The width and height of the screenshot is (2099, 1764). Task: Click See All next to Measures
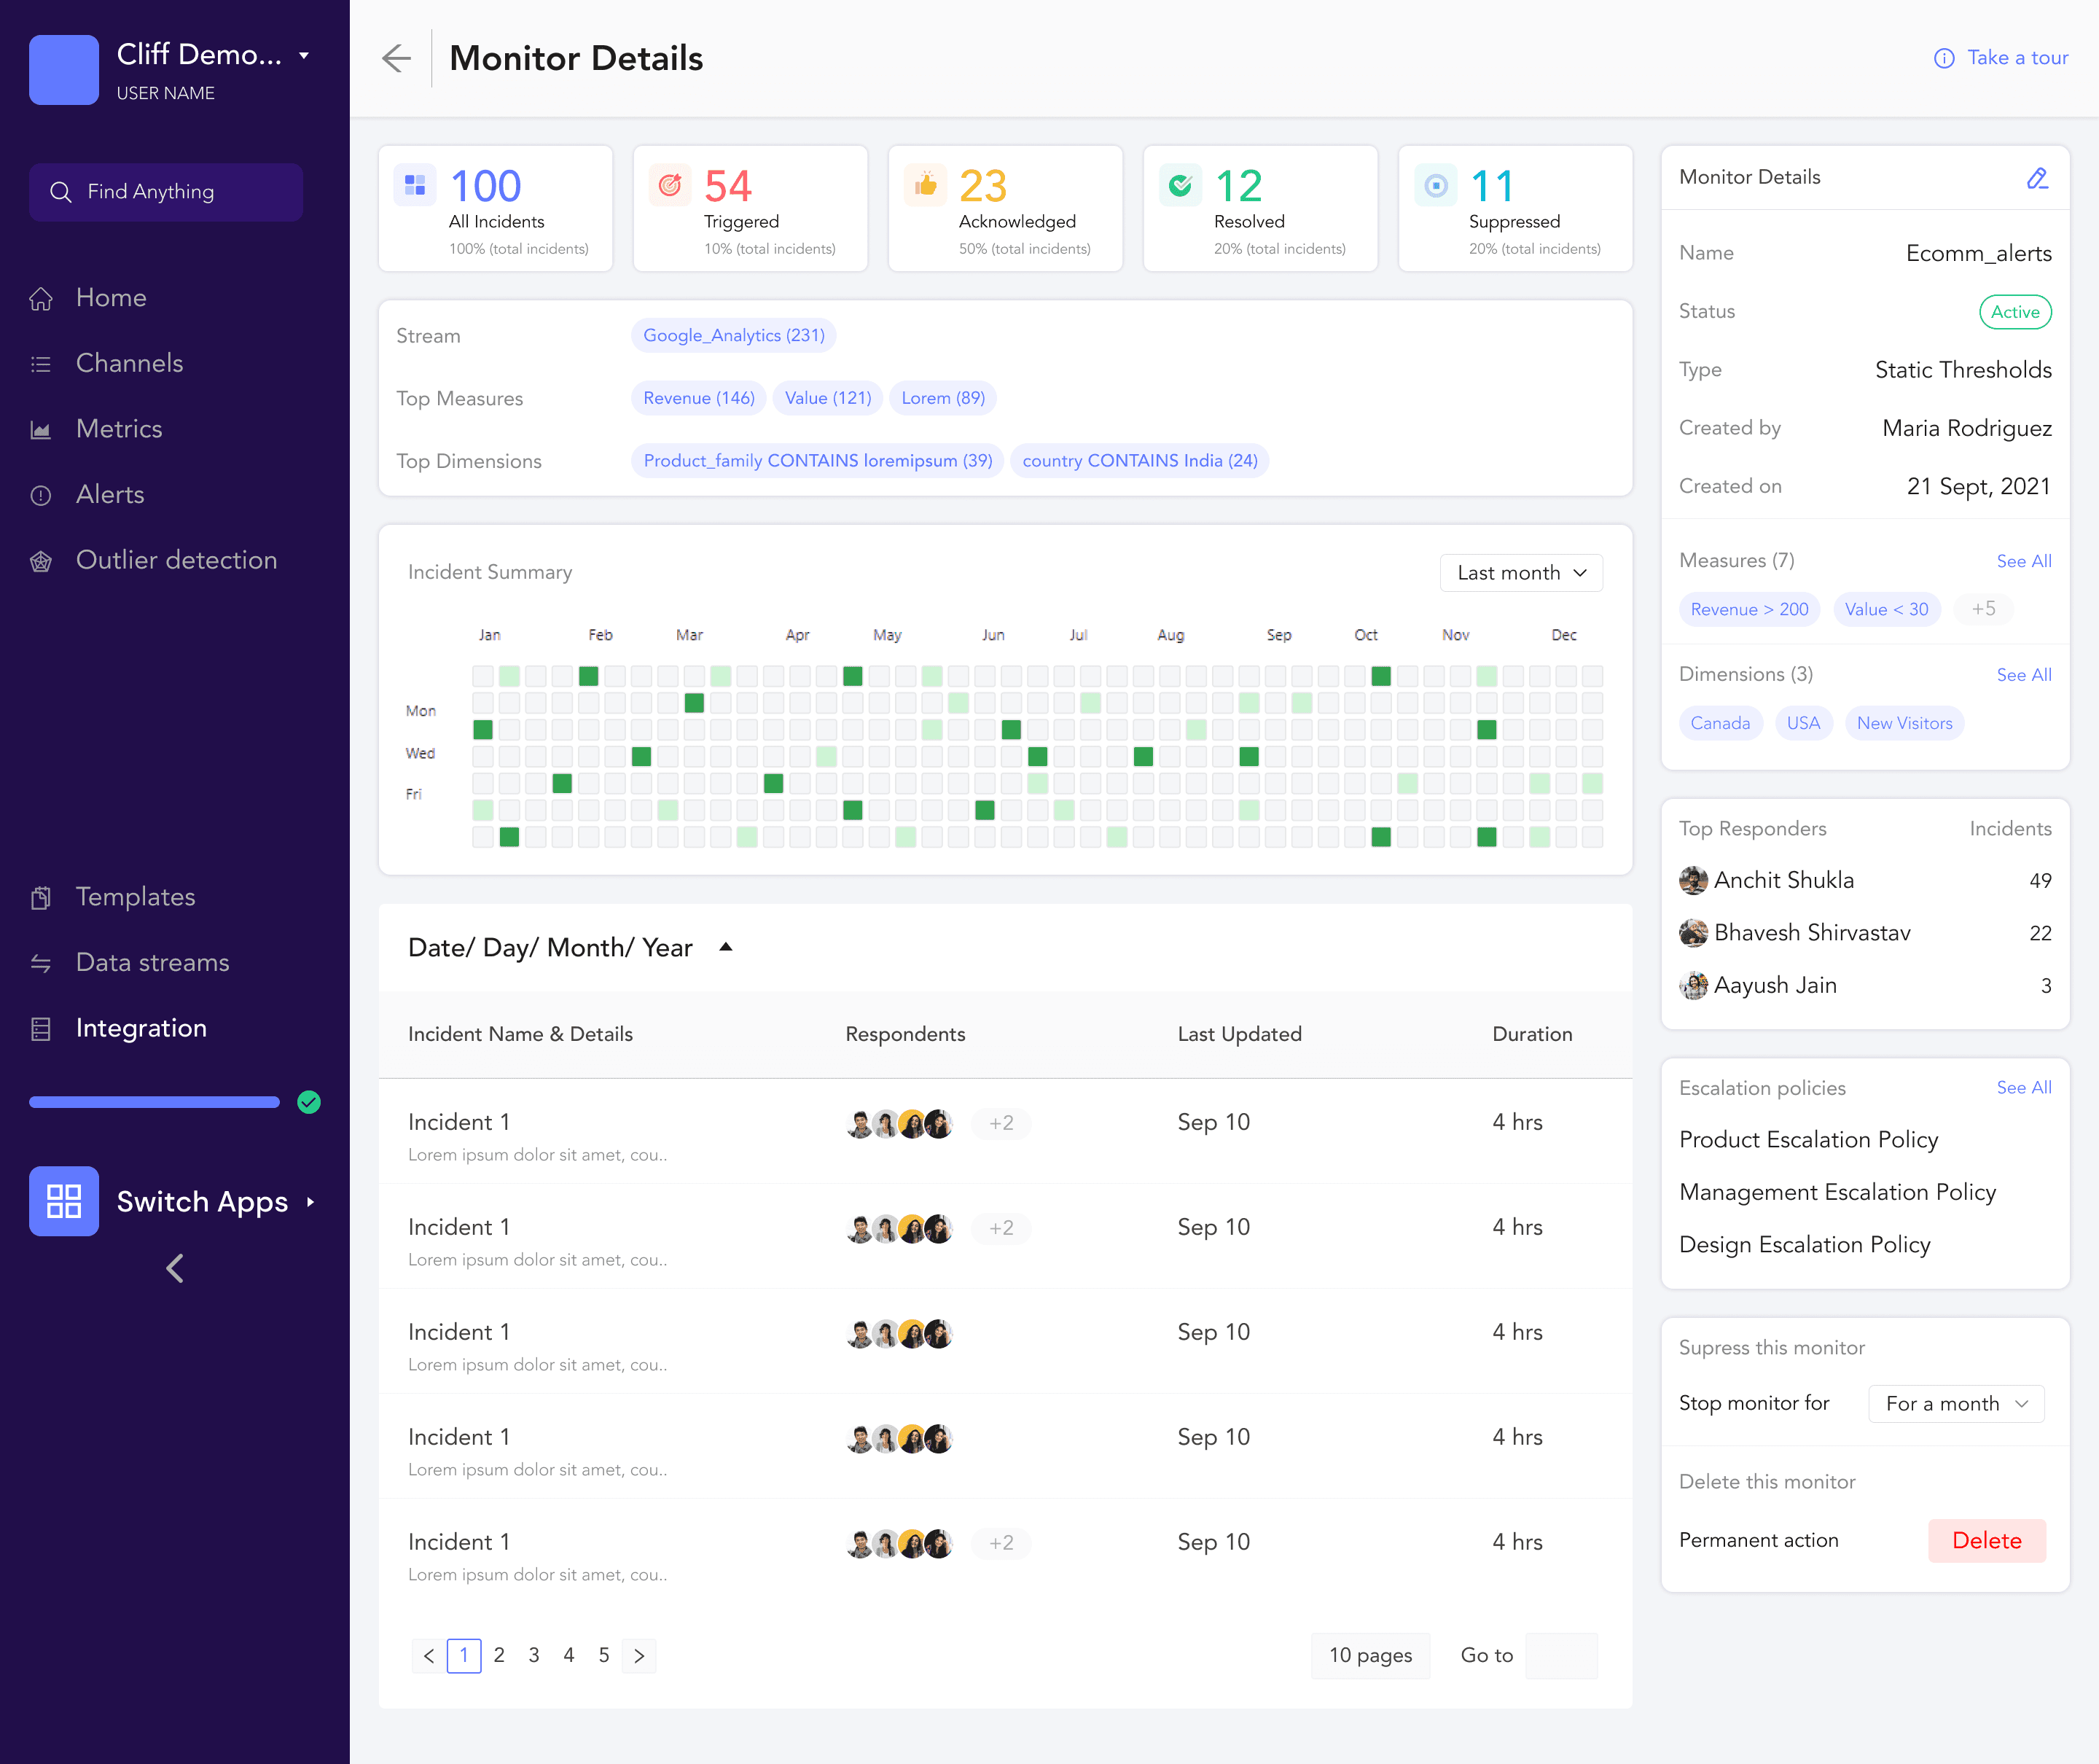click(x=2023, y=561)
